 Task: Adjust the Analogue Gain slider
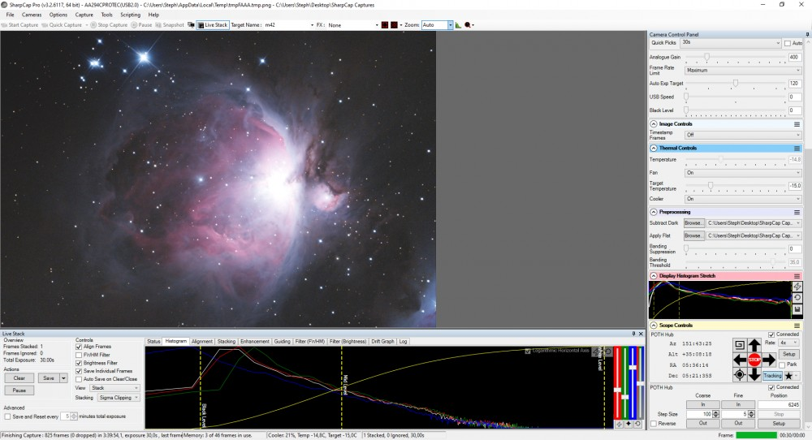point(707,57)
